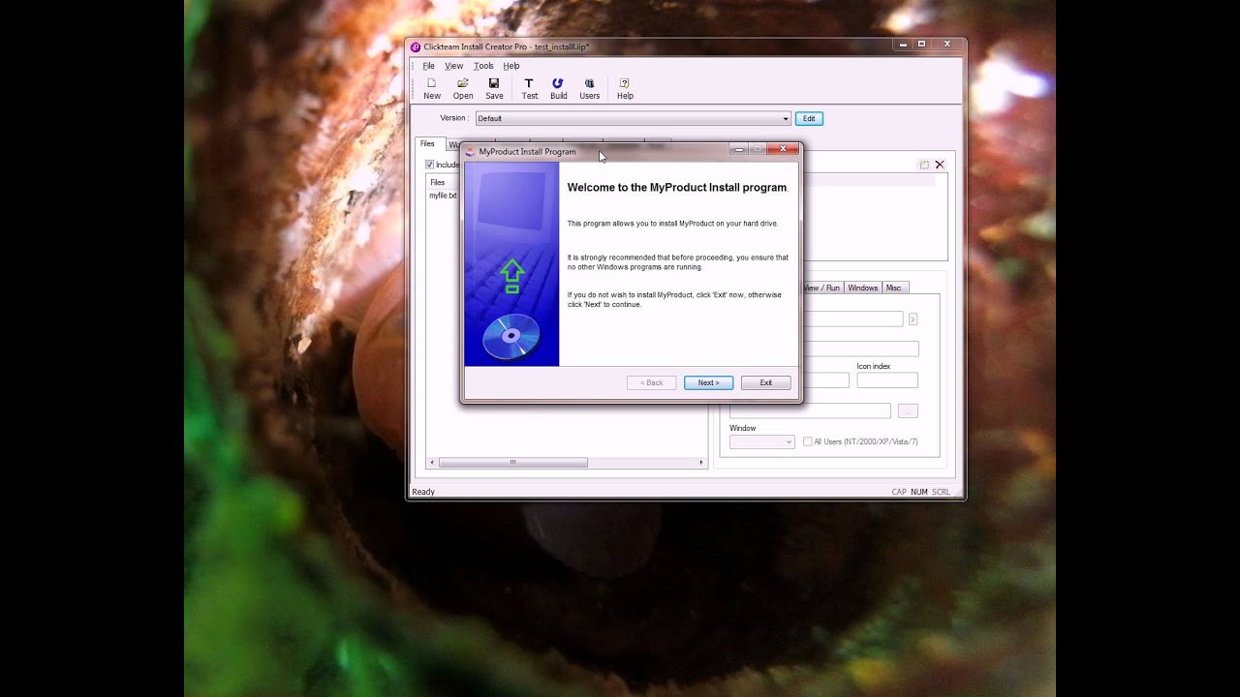Click the Icon index input field
The height and width of the screenshot is (697, 1240).
click(887, 380)
